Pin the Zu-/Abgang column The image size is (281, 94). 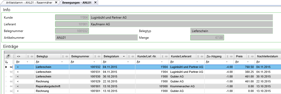[231, 57]
